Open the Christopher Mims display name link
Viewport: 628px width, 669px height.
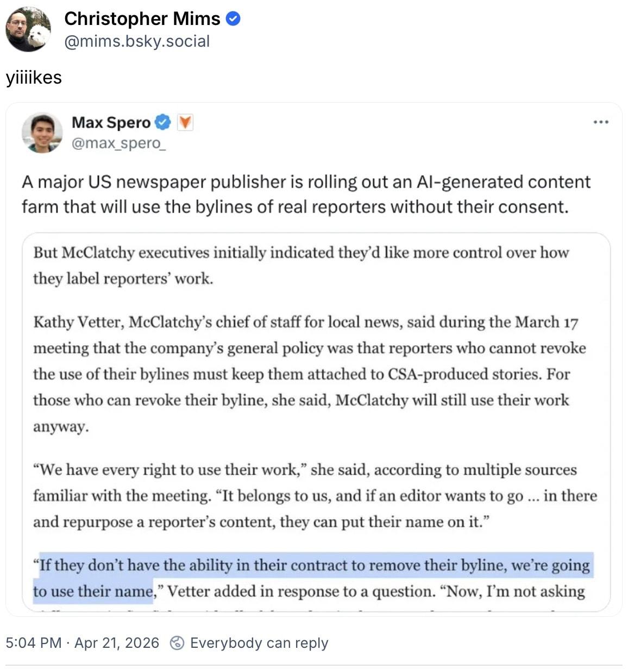coord(142,18)
